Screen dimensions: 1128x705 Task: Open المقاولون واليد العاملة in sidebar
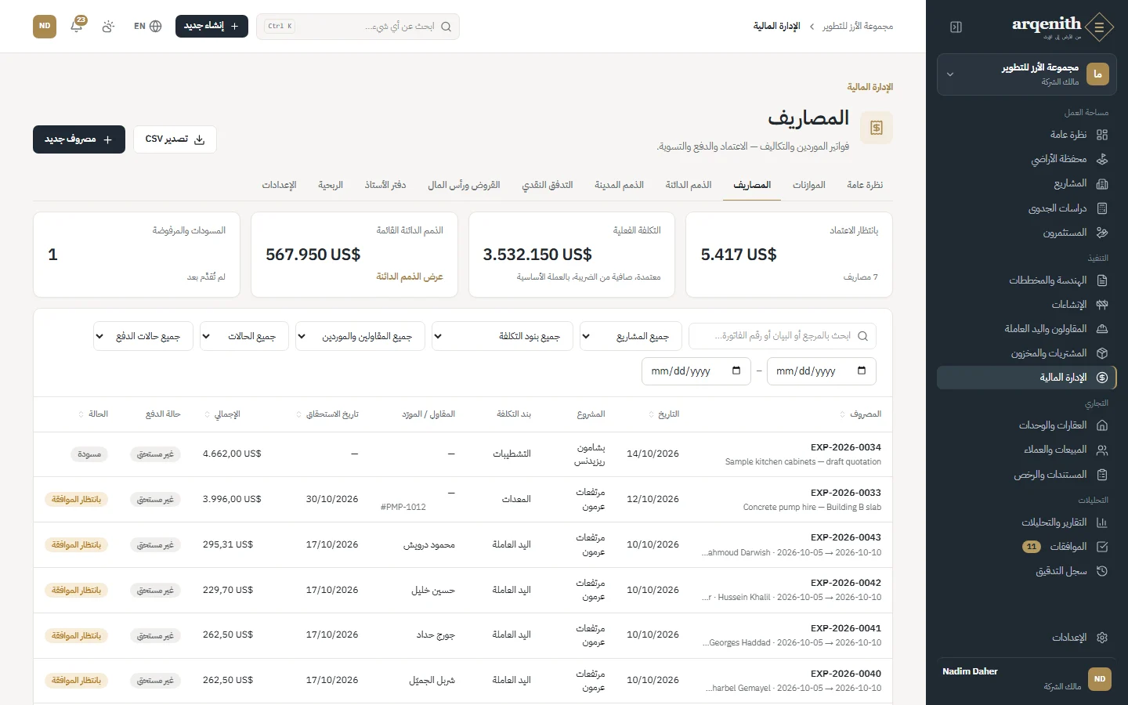tap(1027, 329)
